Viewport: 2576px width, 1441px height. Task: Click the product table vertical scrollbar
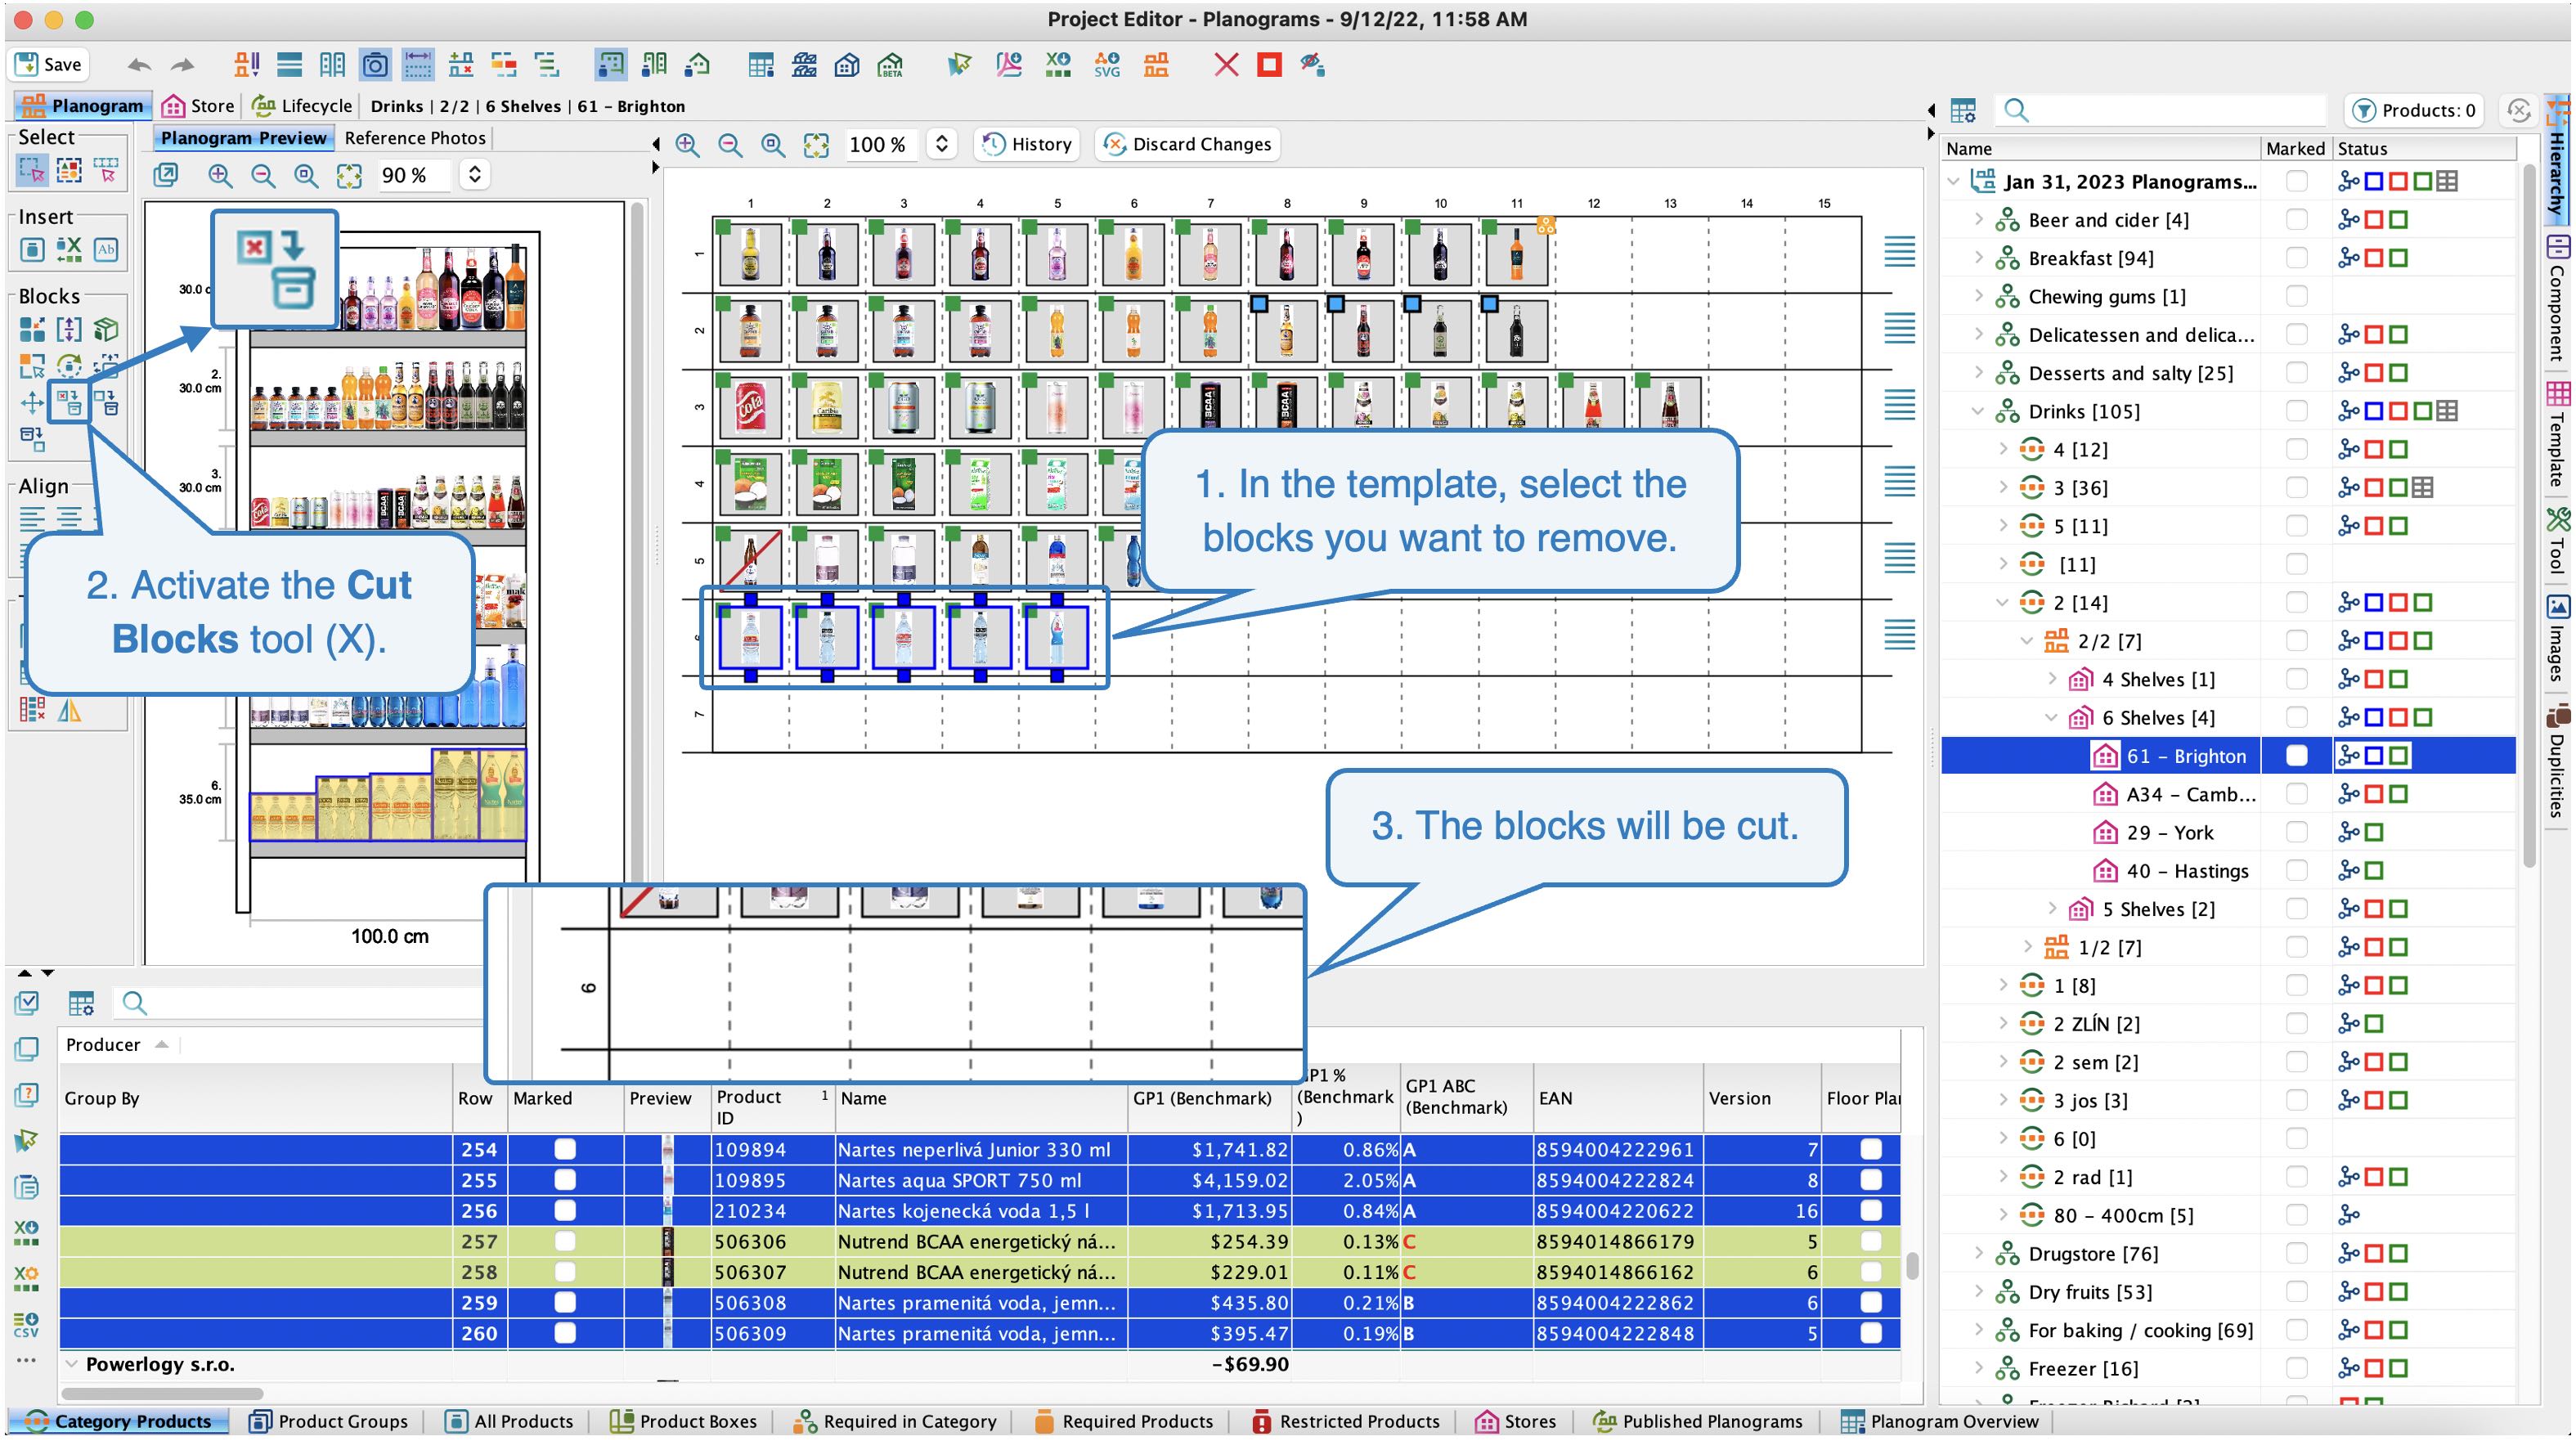(x=1912, y=1265)
